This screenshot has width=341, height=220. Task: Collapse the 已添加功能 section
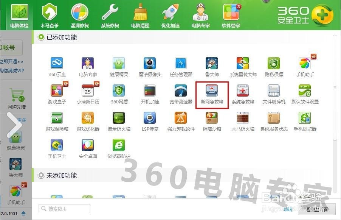click(41, 37)
